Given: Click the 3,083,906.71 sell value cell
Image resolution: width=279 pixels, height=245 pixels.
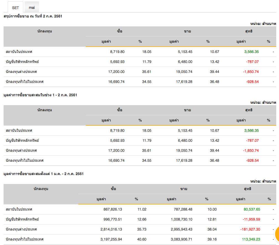Looking at the screenshot, I should coord(178,239).
